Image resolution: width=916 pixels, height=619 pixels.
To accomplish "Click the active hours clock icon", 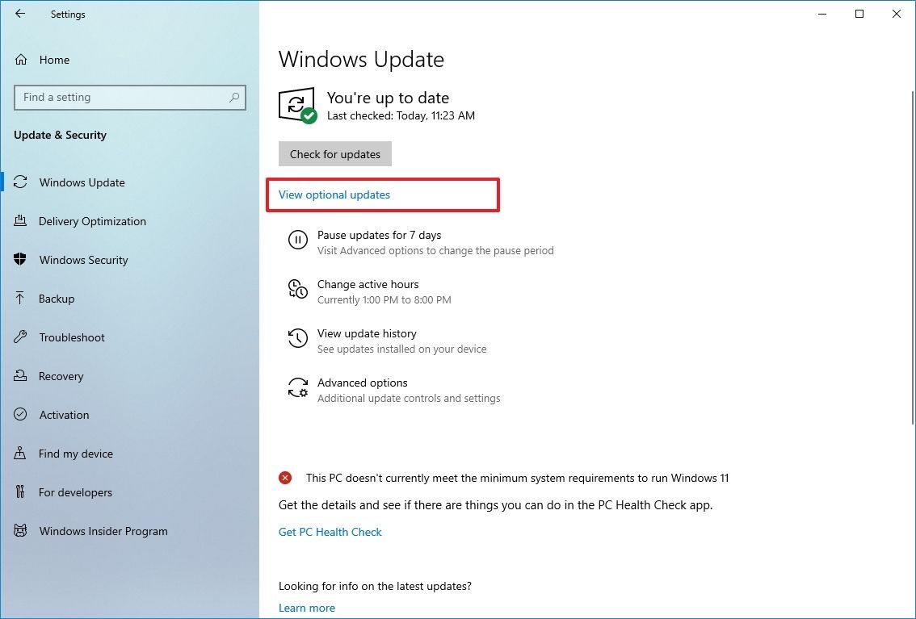I will (x=298, y=289).
